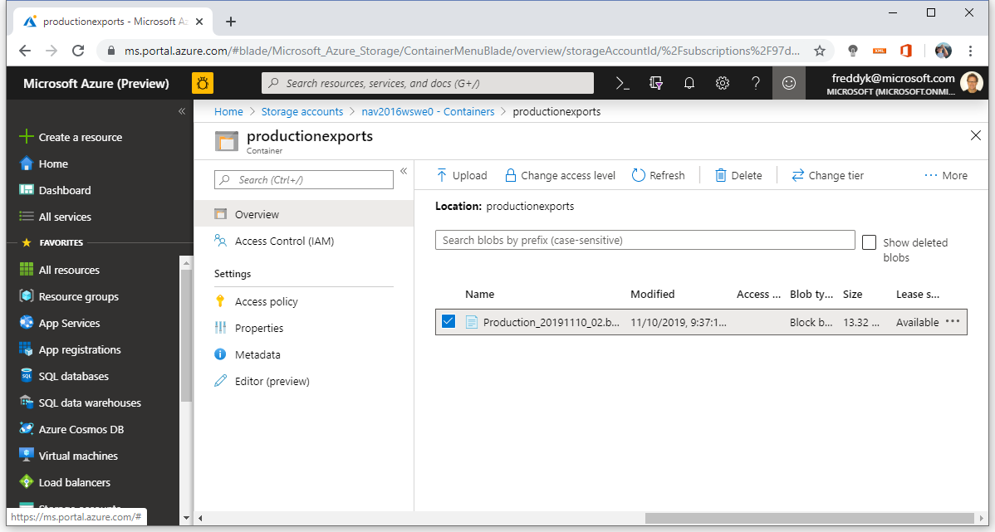This screenshot has width=995, height=532.
Task: Open the feedback smiley icon
Action: point(789,83)
